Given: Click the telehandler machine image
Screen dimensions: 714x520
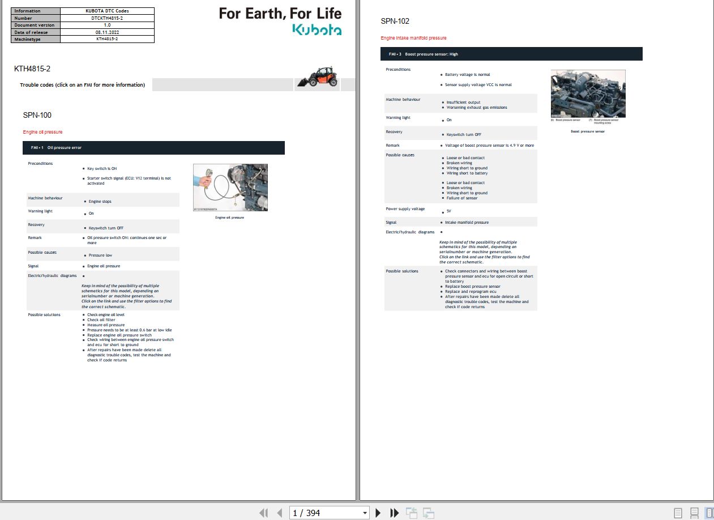Looking at the screenshot, I should [x=317, y=78].
